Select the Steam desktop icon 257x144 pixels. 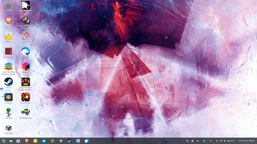click(9, 83)
